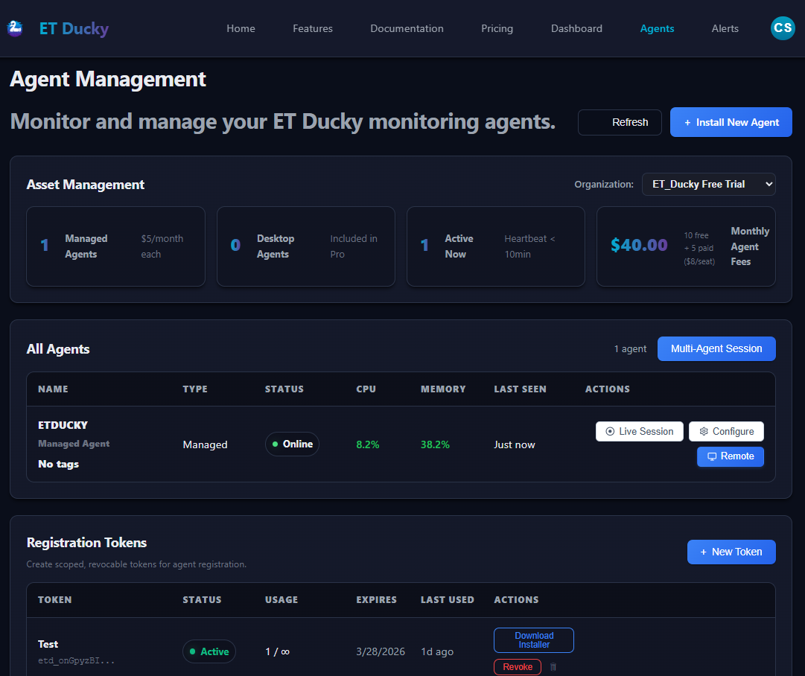This screenshot has height=676, width=805.
Task: Open the Organization dropdown showing ET_Ducky Free Trial
Action: (708, 184)
